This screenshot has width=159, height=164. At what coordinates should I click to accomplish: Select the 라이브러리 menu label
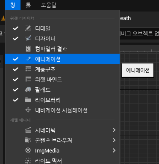coord(48,100)
